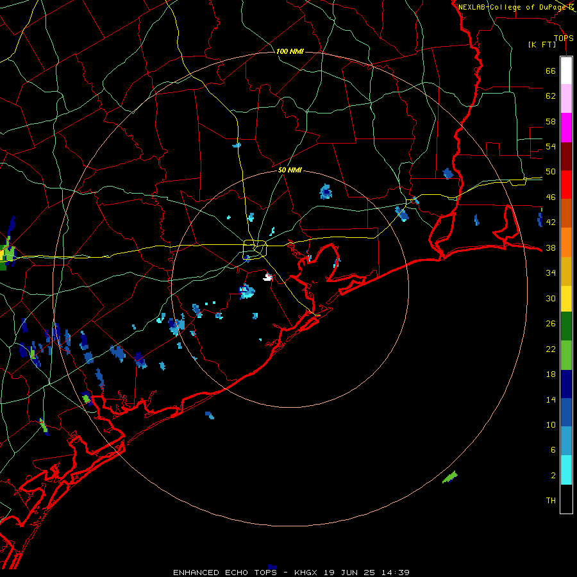The width and height of the screenshot is (577, 577).
Task: Select the bright orange legend band
Action: click(x=566, y=242)
